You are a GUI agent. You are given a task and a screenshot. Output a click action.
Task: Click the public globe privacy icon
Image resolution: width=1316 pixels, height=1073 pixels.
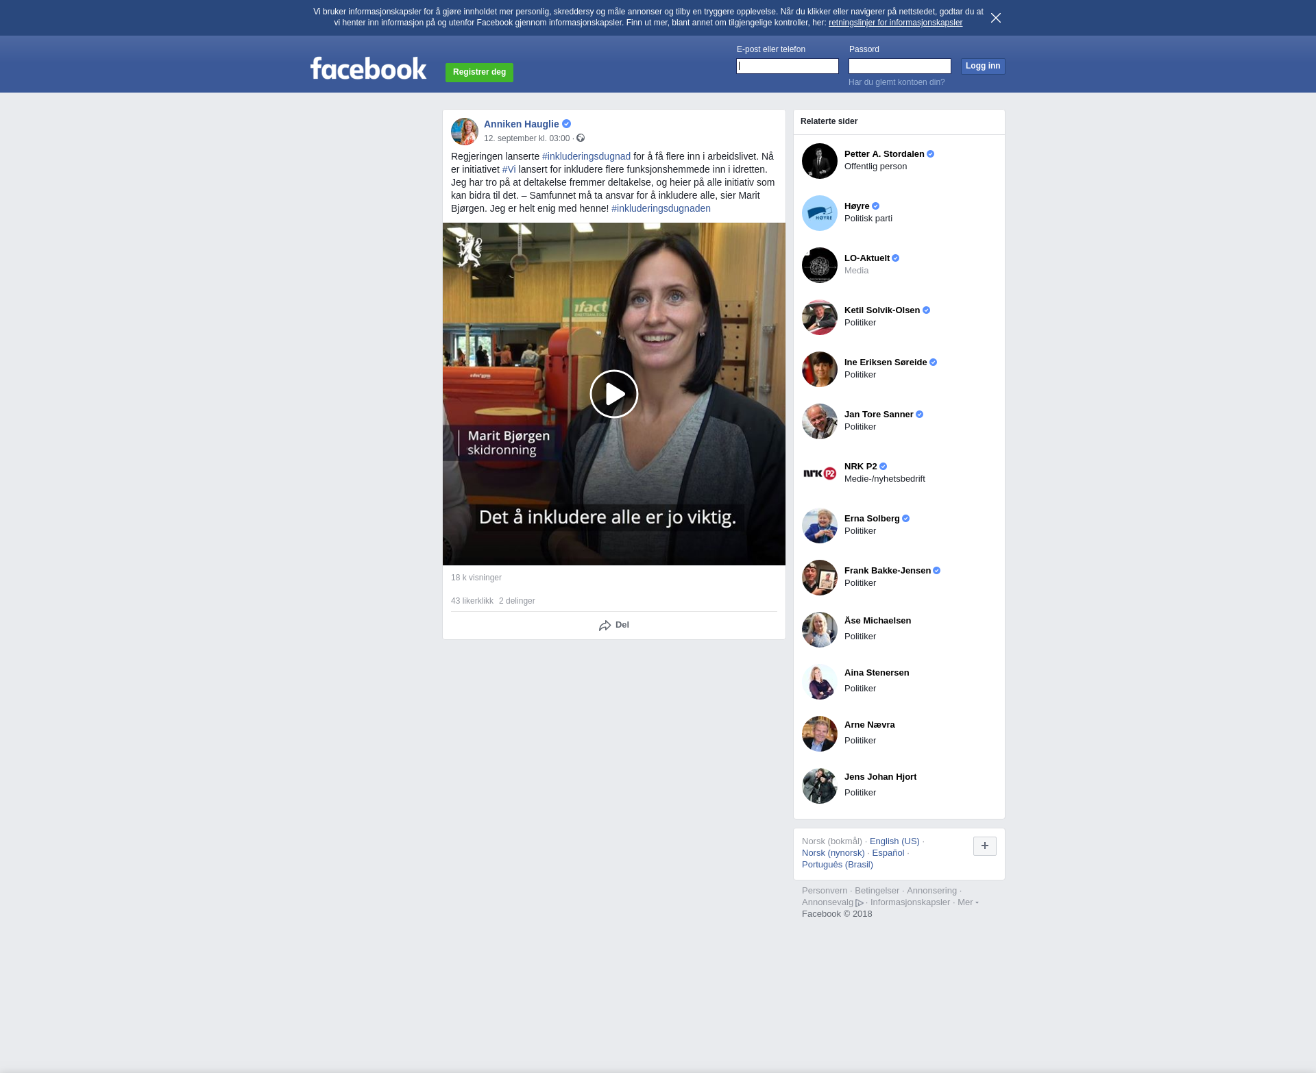[581, 138]
